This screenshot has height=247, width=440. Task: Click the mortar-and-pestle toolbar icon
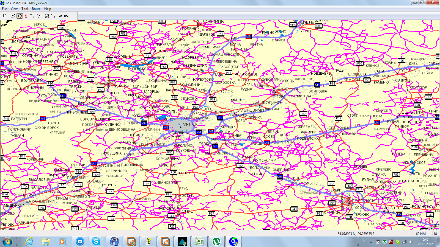click(13, 16)
